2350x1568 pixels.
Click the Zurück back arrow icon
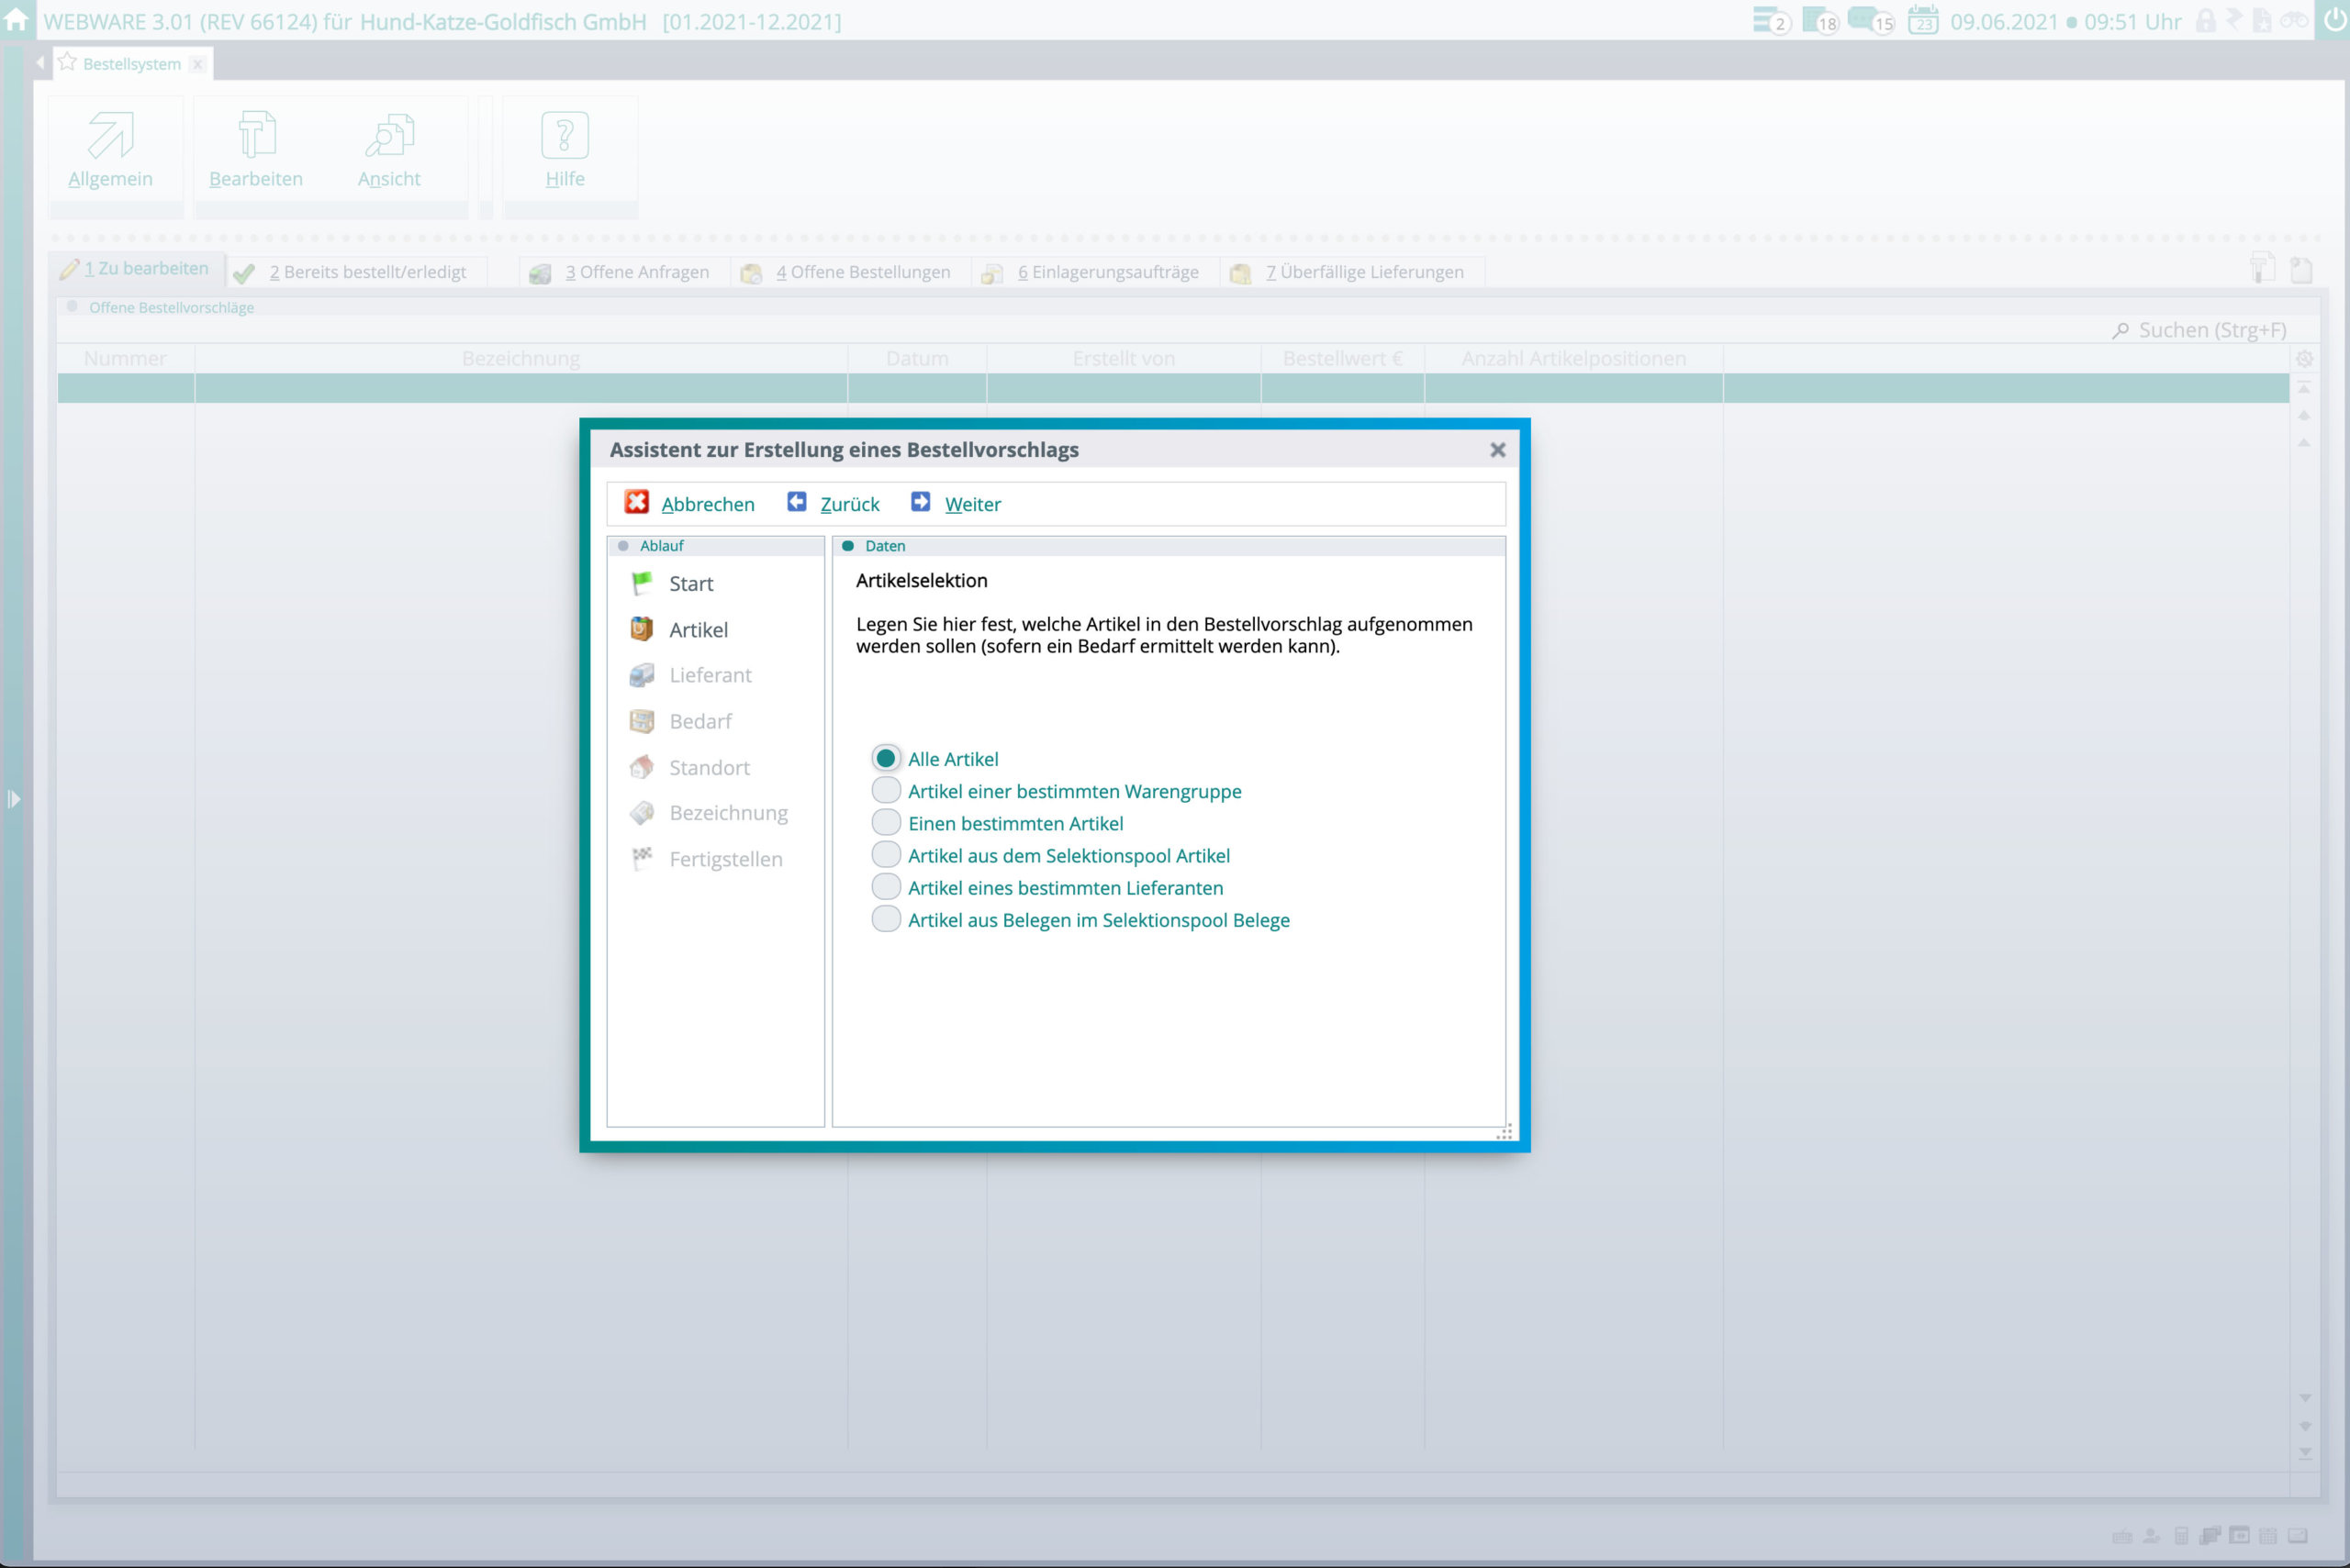point(797,502)
